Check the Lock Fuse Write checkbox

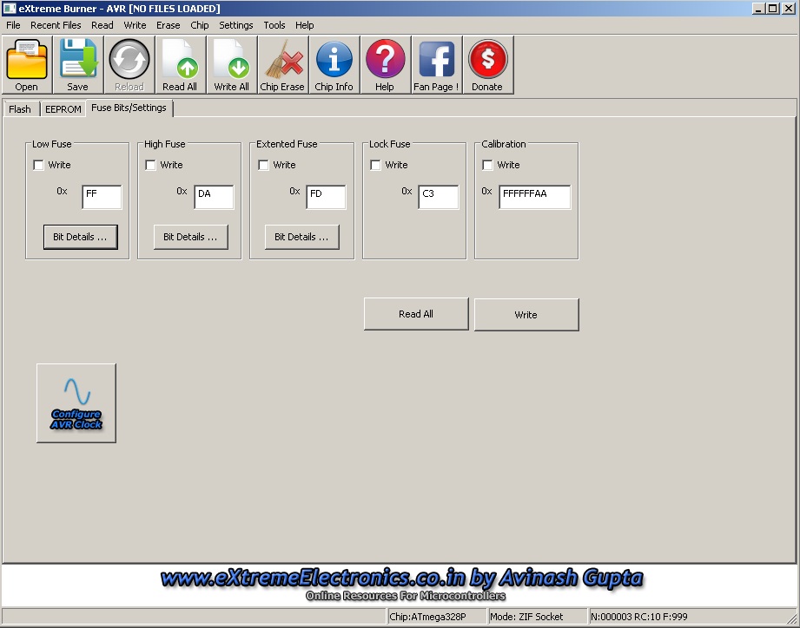(375, 165)
